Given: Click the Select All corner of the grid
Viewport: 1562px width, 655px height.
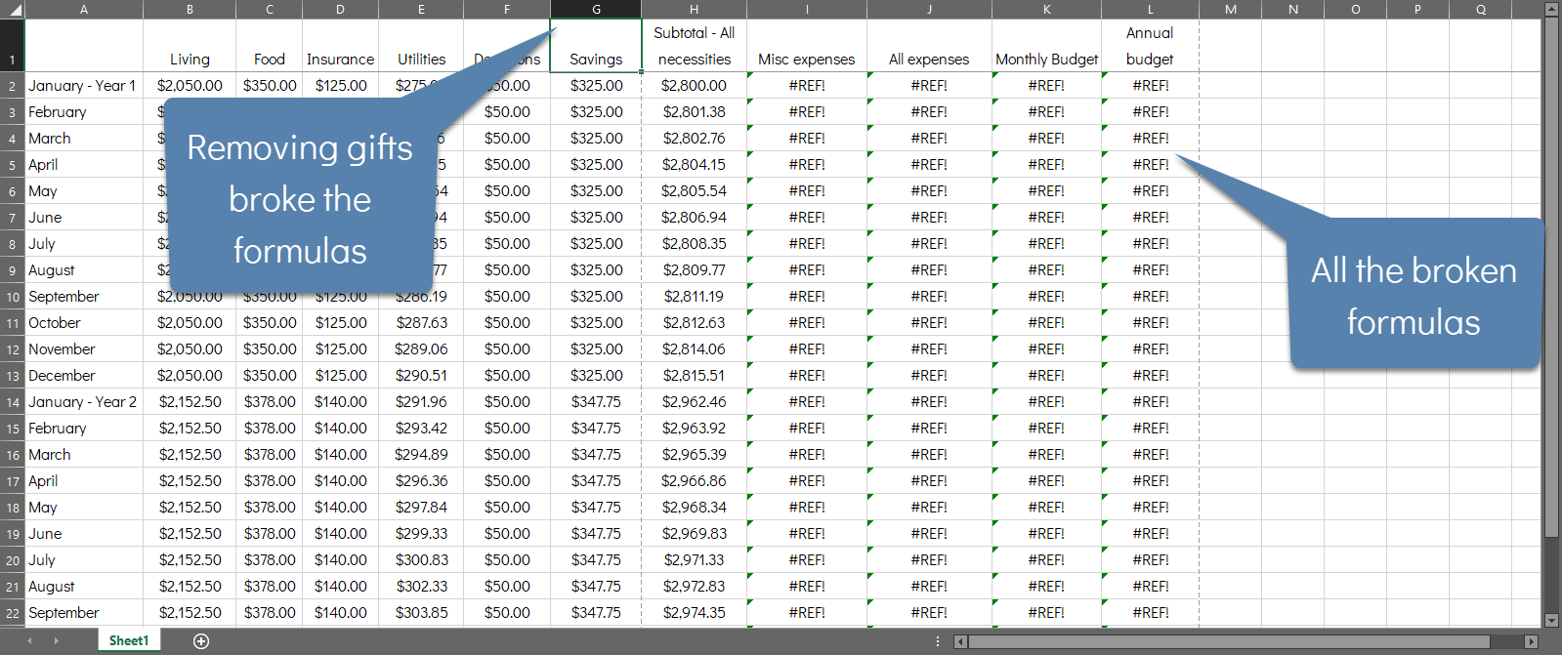Looking at the screenshot, I should (12, 10).
